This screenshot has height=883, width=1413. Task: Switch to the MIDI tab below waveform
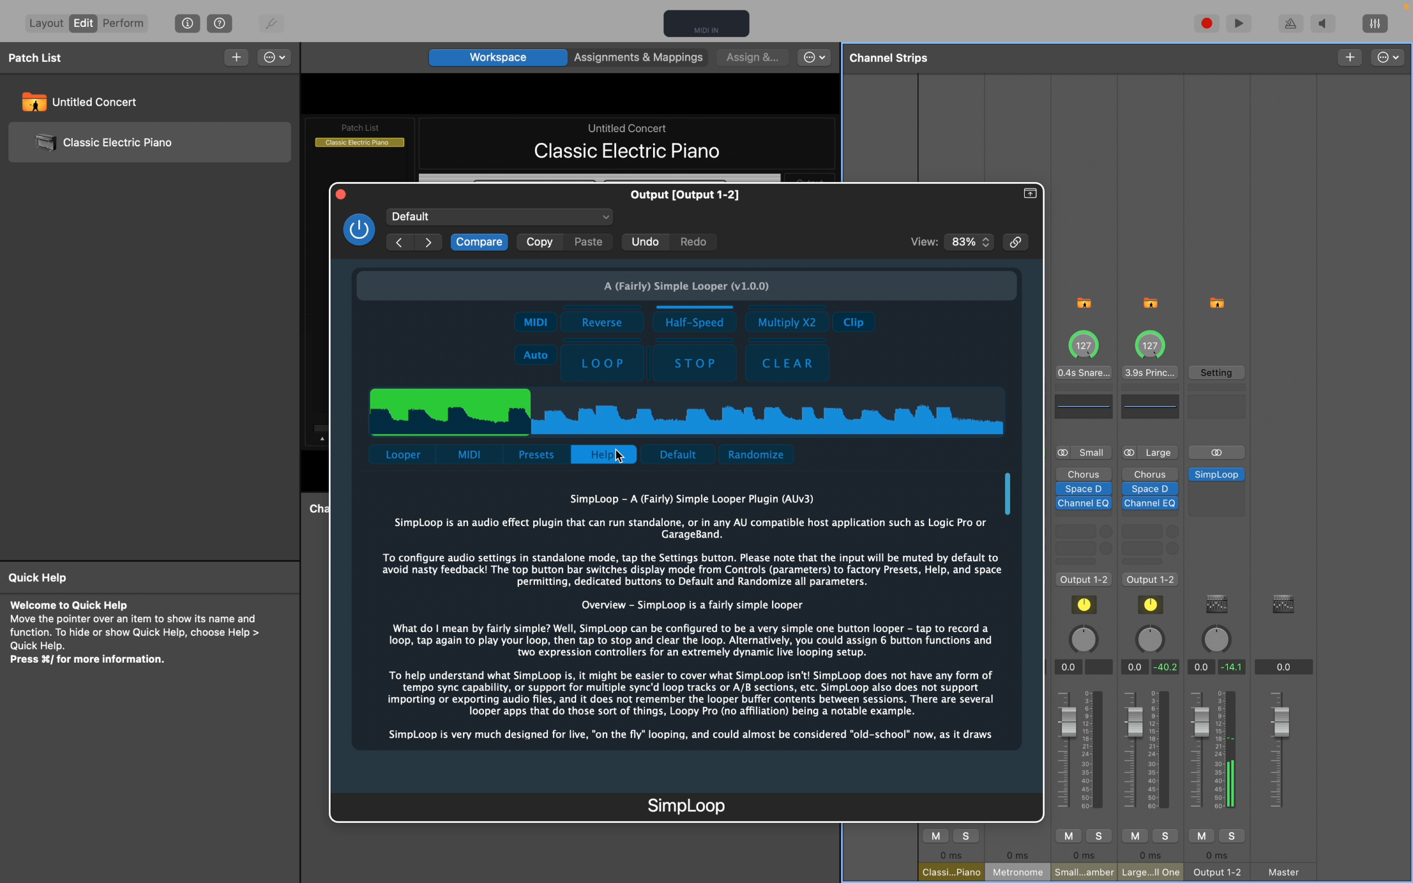[469, 454]
